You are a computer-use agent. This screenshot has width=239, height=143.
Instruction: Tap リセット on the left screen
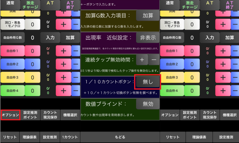(10, 137)
